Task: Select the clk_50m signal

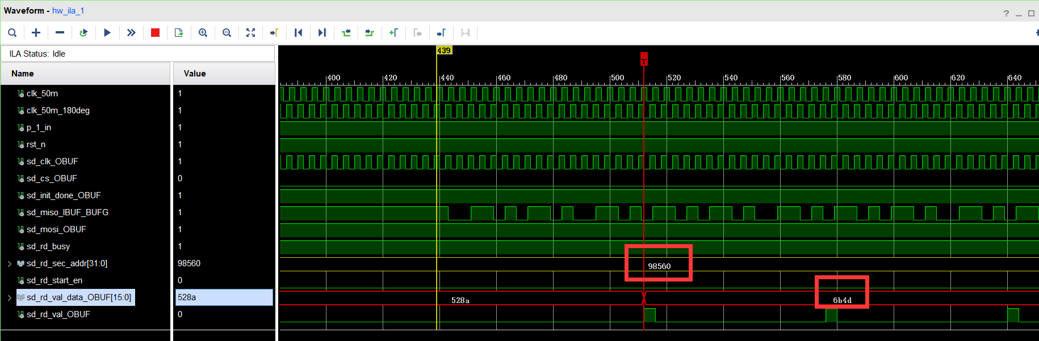Action: pyautogui.click(x=42, y=93)
